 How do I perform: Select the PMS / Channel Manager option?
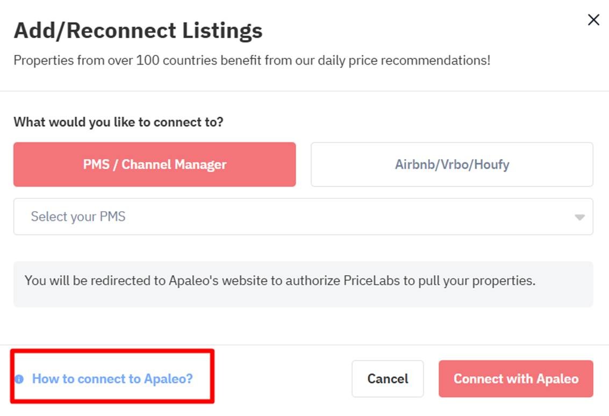pos(154,164)
